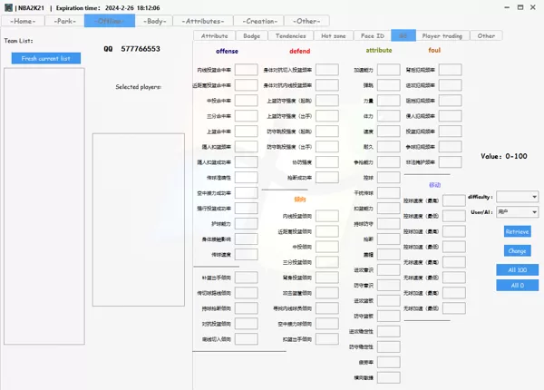The height and width of the screenshot is (390, 544).
Task: Select the -Attributes- top tab
Action: point(203,21)
